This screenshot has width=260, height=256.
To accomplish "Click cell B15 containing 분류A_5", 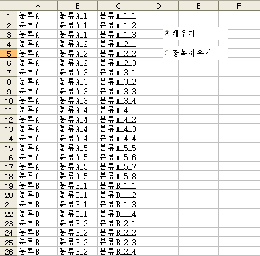I will click(x=78, y=148).
